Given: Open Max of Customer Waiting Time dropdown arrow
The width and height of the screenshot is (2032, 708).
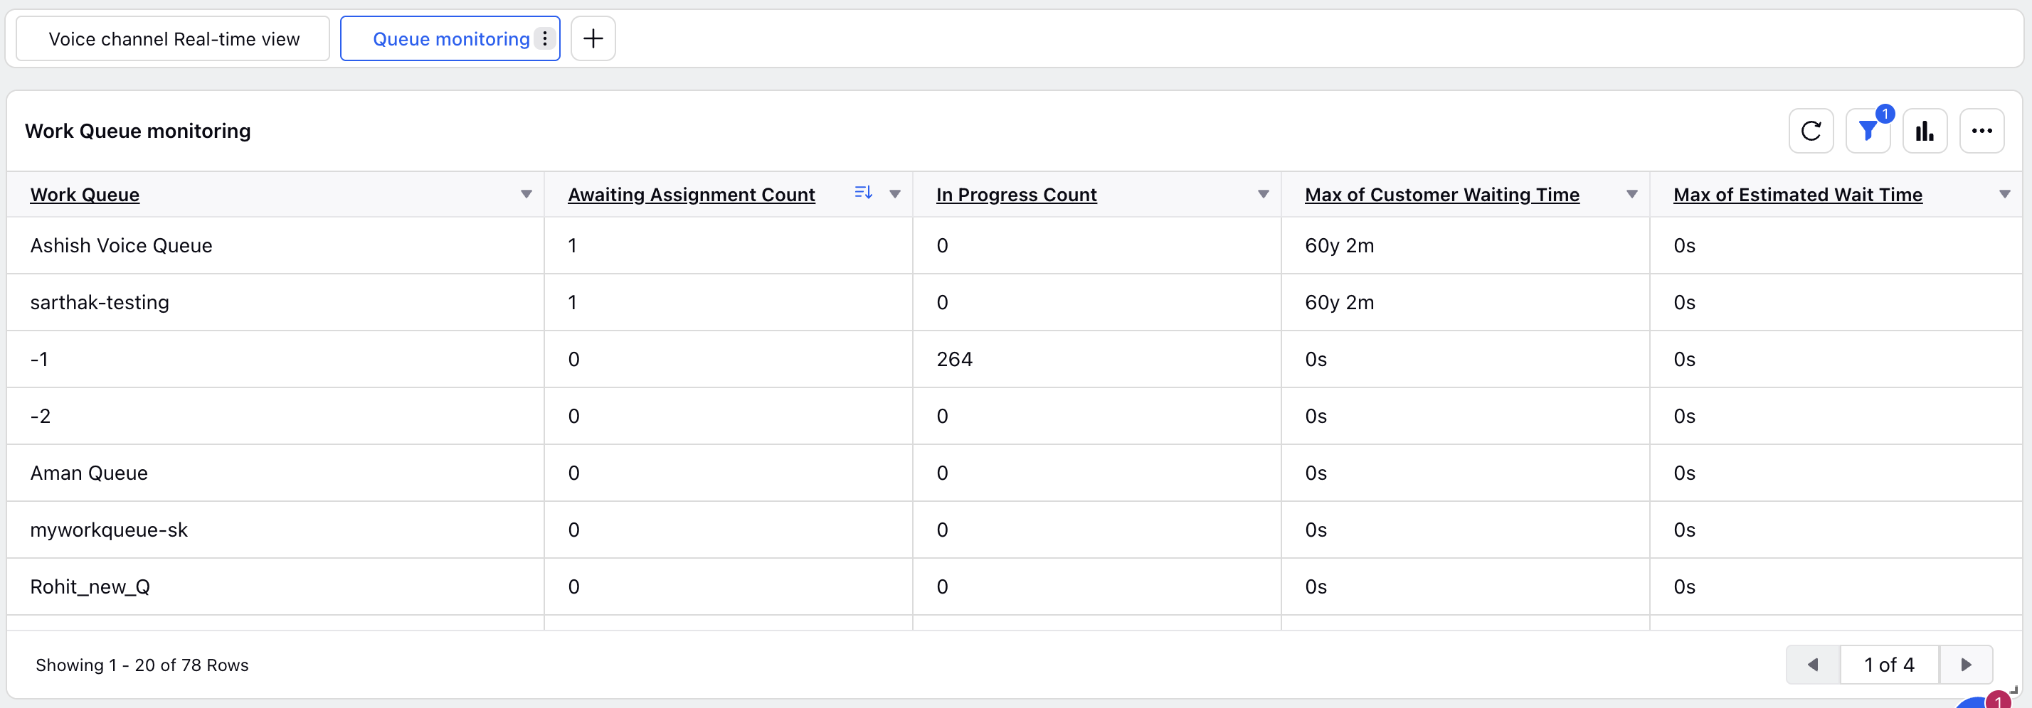Looking at the screenshot, I should [1632, 194].
